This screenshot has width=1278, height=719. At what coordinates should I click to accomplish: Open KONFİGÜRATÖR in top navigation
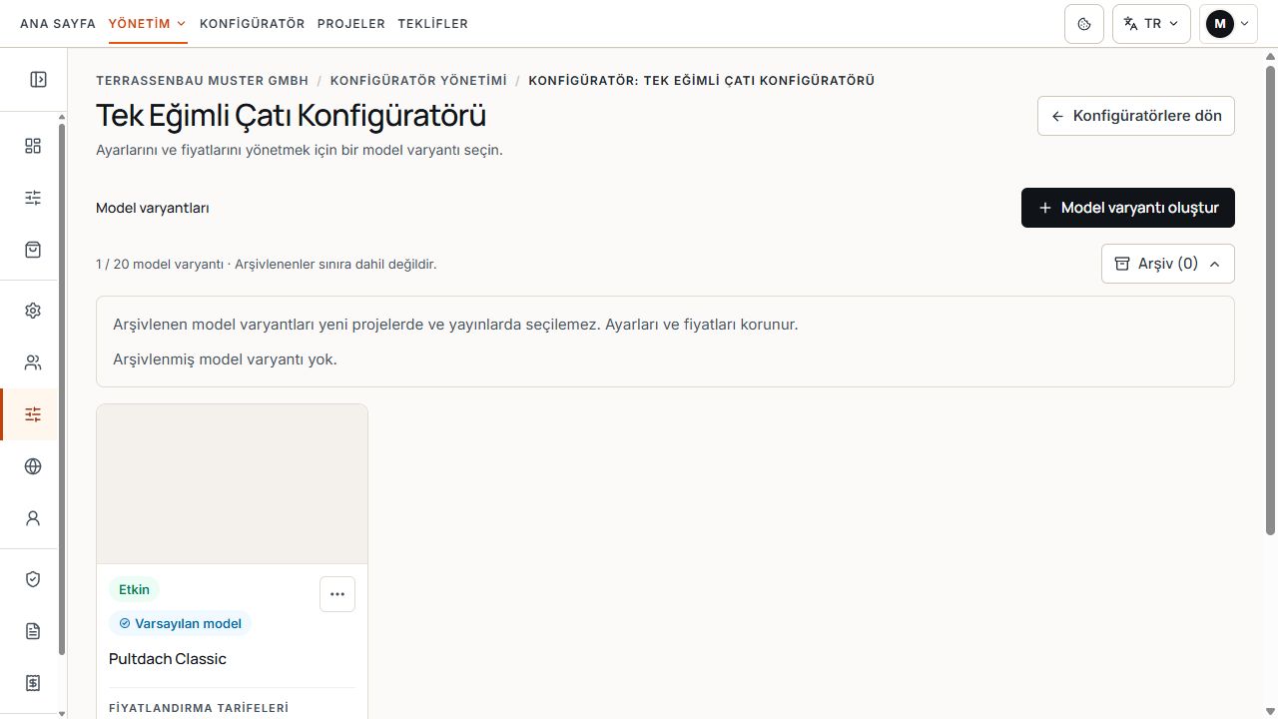(253, 23)
